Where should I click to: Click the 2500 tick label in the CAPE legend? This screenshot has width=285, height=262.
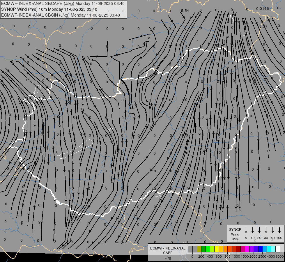pyautogui.click(x=262, y=256)
